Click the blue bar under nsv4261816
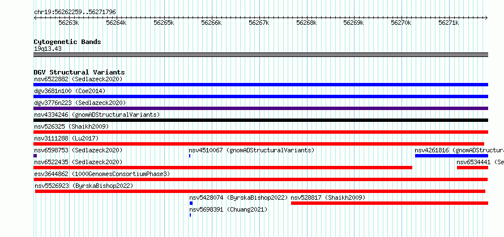This screenshot has height=237, width=504. [x=451, y=156]
